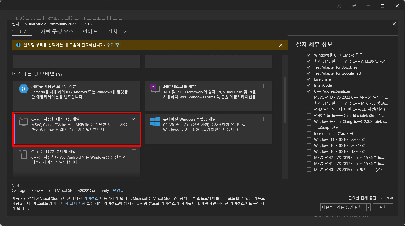The image size is (405, 226).
Task: Open the 설치 위치 tab
Action: tap(118, 32)
